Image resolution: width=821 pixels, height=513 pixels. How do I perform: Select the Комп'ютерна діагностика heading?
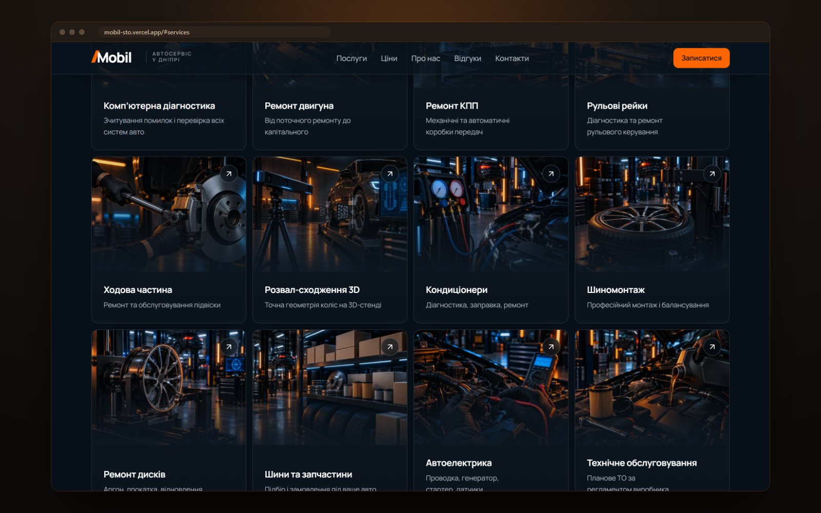[x=159, y=106]
